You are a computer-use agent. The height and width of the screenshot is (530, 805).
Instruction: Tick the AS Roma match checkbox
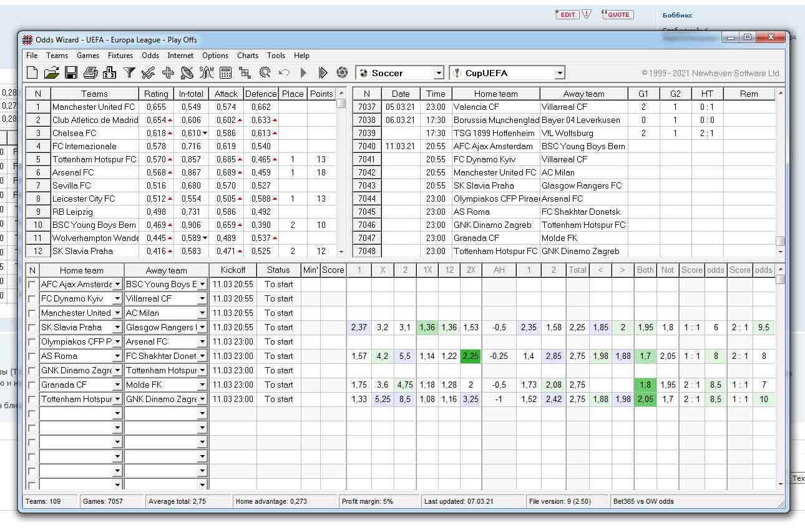pyautogui.click(x=32, y=356)
